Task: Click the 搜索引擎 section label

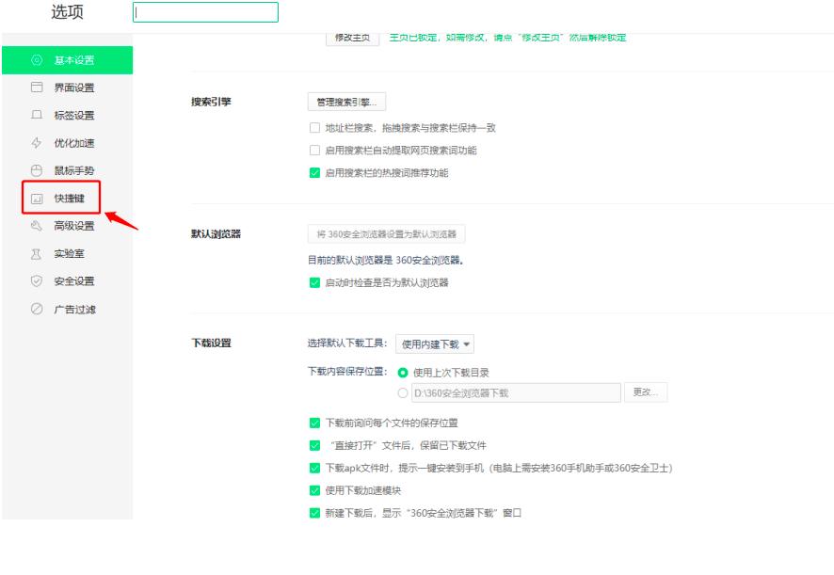Action: coord(211,102)
